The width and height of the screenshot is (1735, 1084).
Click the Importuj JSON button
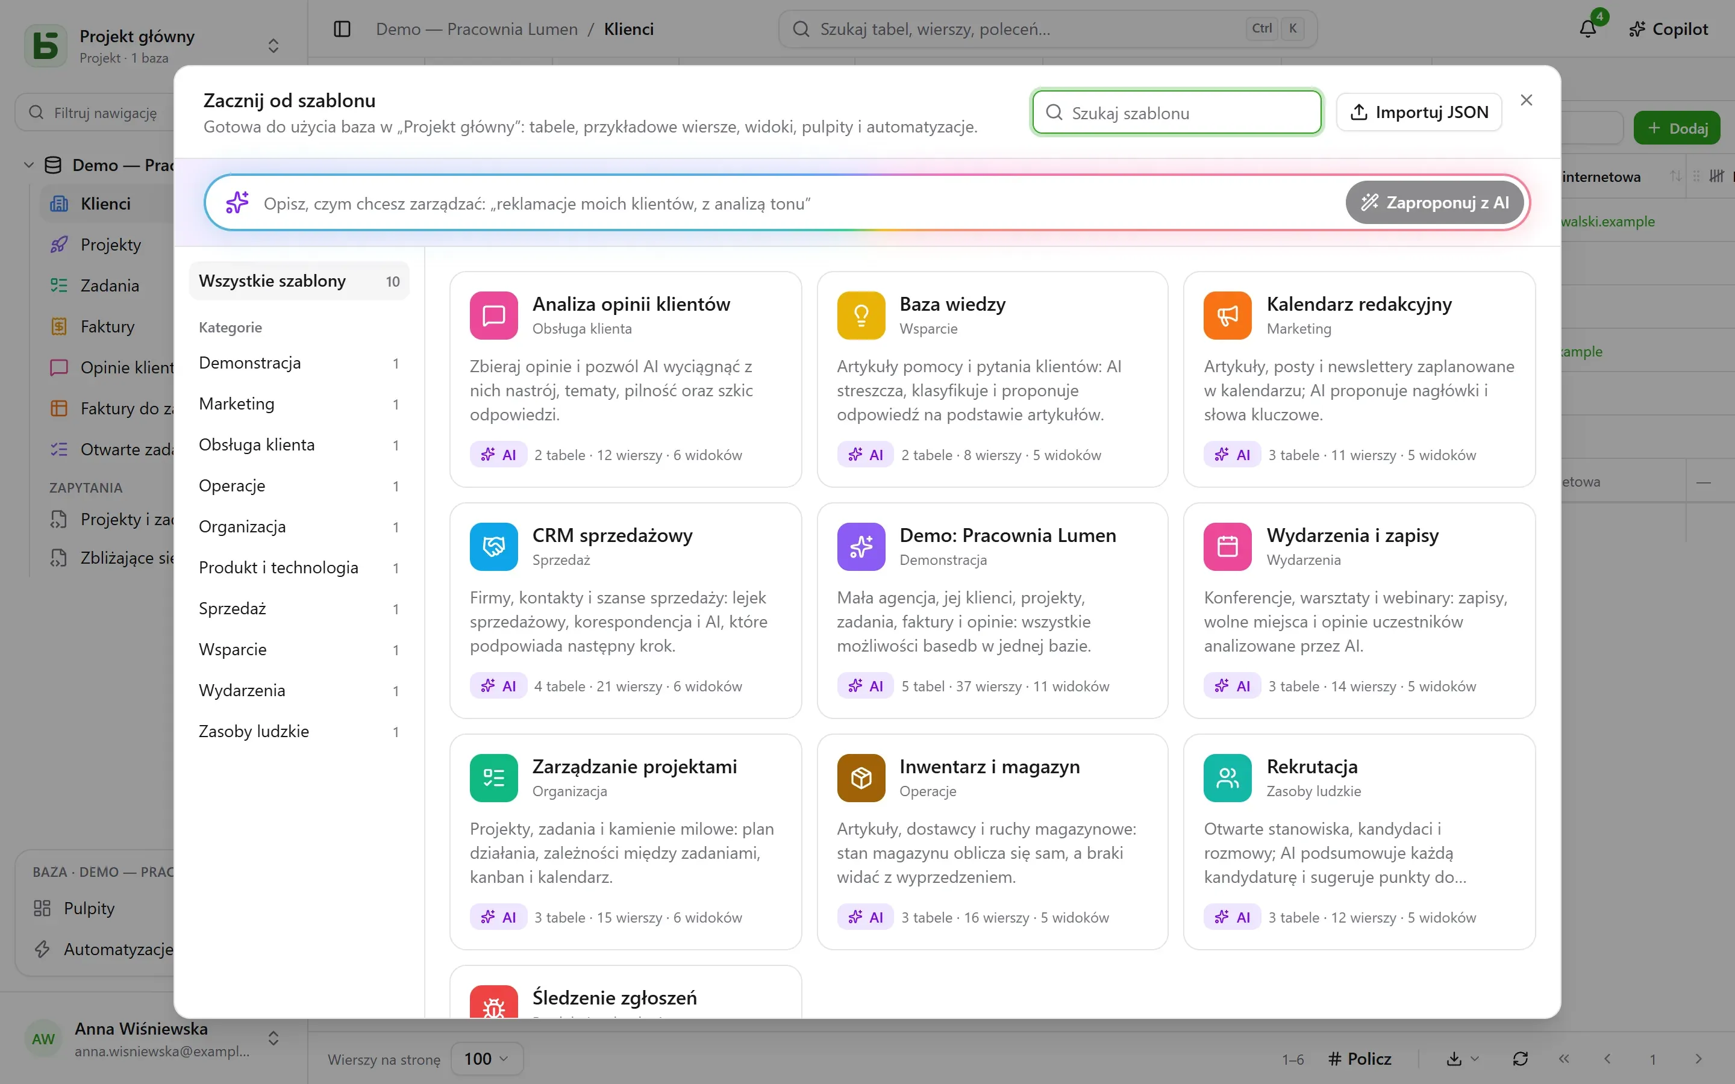pos(1419,113)
